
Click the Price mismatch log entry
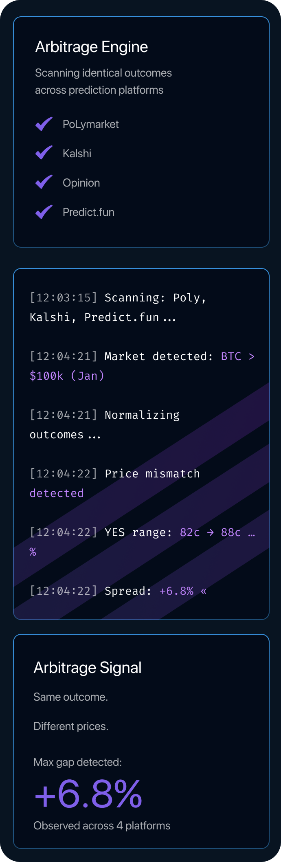(x=152, y=474)
